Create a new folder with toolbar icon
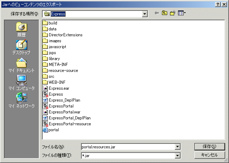The width and height of the screenshot is (229, 163). pos(173,13)
